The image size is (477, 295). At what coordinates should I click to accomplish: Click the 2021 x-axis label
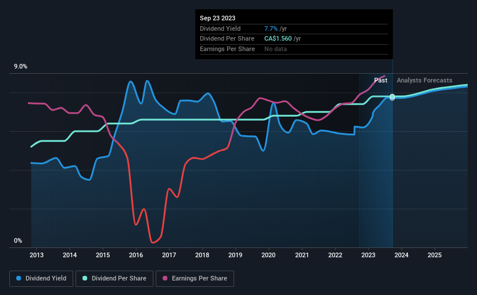pos(302,255)
